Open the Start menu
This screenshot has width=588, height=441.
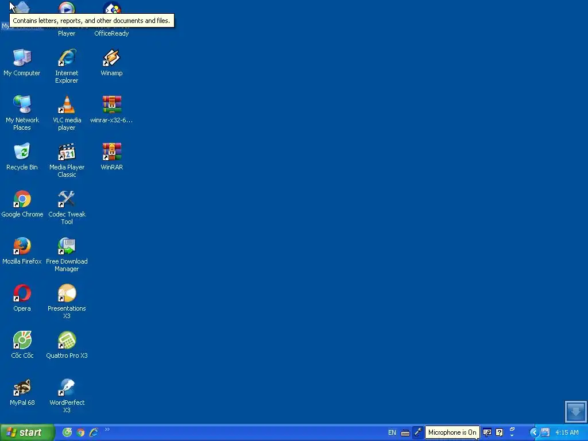26,432
